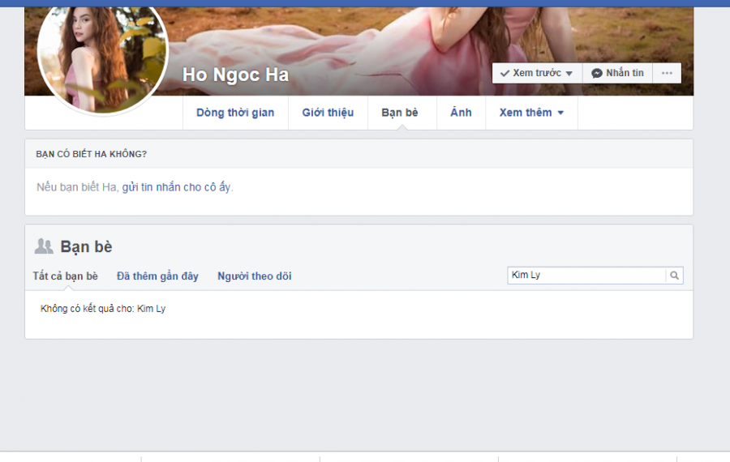
Task: Select the Tất cả bạn bè filter
Action: tap(65, 276)
